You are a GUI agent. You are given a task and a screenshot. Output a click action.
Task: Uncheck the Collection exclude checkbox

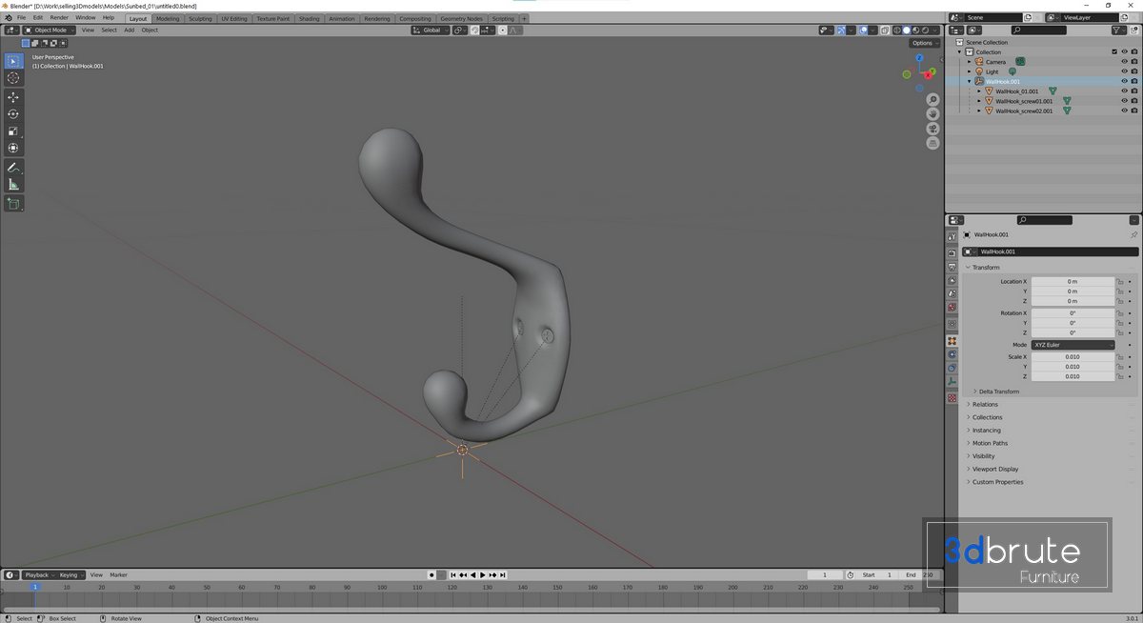click(1114, 51)
